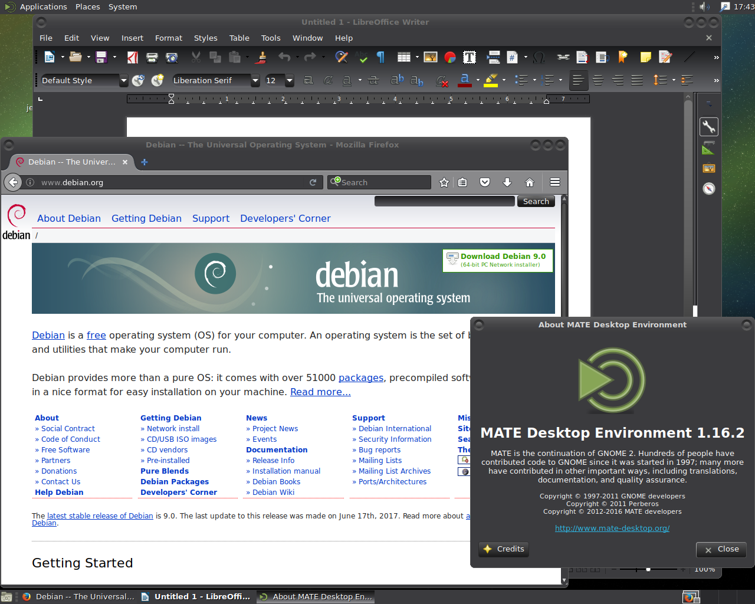
Task: Go to Firefox home page icon
Action: (x=530, y=182)
